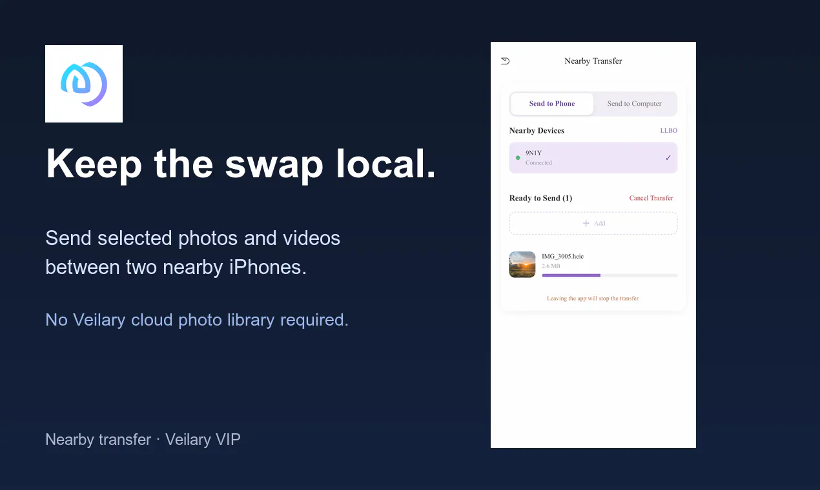Click the 'Nearby transfer · Veilary VIP' footer text
820x490 pixels.
pyautogui.click(x=143, y=440)
